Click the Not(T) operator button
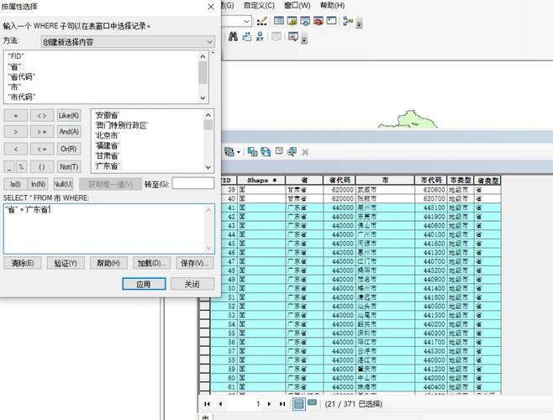553x420 pixels. (69, 167)
